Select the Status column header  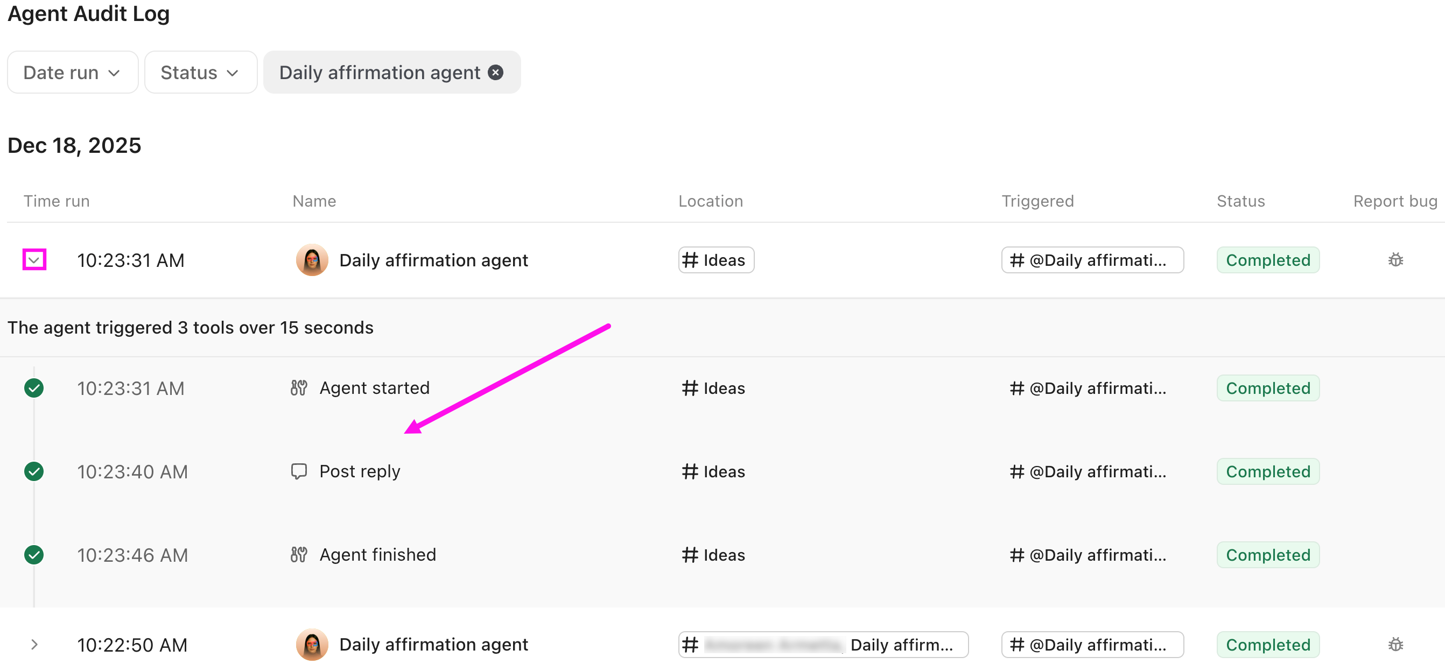(x=1240, y=200)
